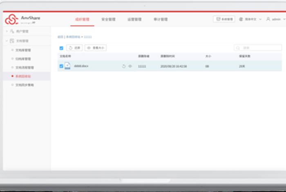Open the second top navigation tab
Viewport: 286px width, 192px height.
(x=108, y=19)
